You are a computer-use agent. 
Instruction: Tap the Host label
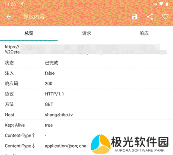[x=10, y=115]
